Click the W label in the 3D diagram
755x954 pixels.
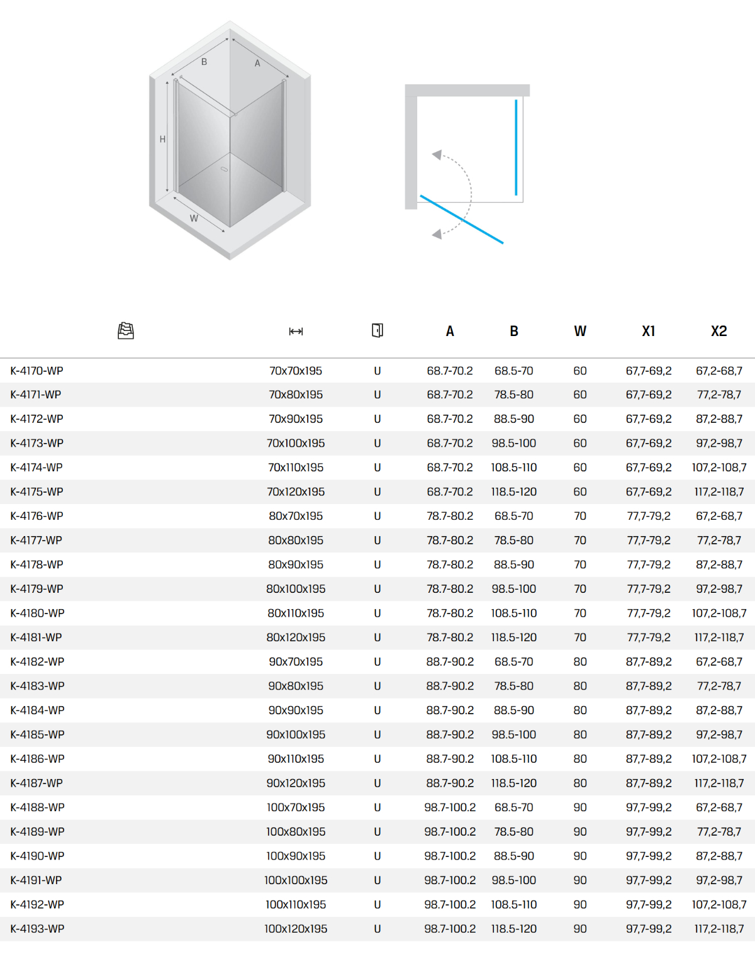(x=194, y=218)
